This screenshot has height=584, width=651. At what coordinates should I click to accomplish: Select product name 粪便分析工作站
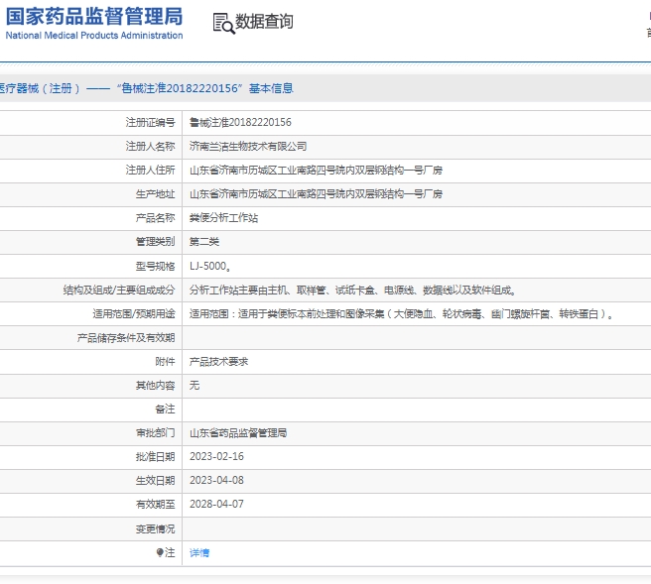(x=224, y=218)
